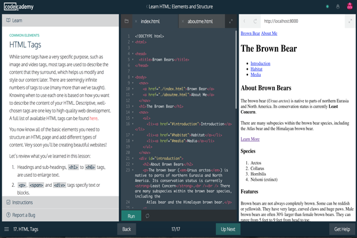This screenshot has height=238, width=357.
Task: Select the 'Learn HTML: Elements and Structure' course title
Action: 181,7
